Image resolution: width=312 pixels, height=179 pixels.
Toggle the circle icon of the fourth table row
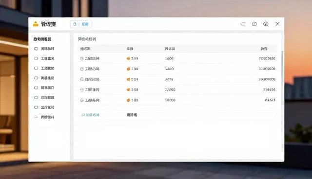click(x=82, y=89)
